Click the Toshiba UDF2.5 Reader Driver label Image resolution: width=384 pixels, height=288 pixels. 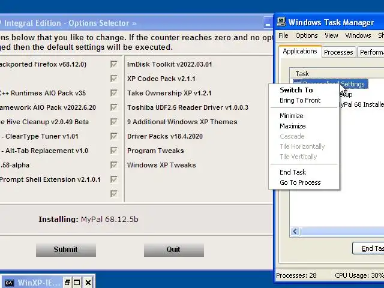188,107
